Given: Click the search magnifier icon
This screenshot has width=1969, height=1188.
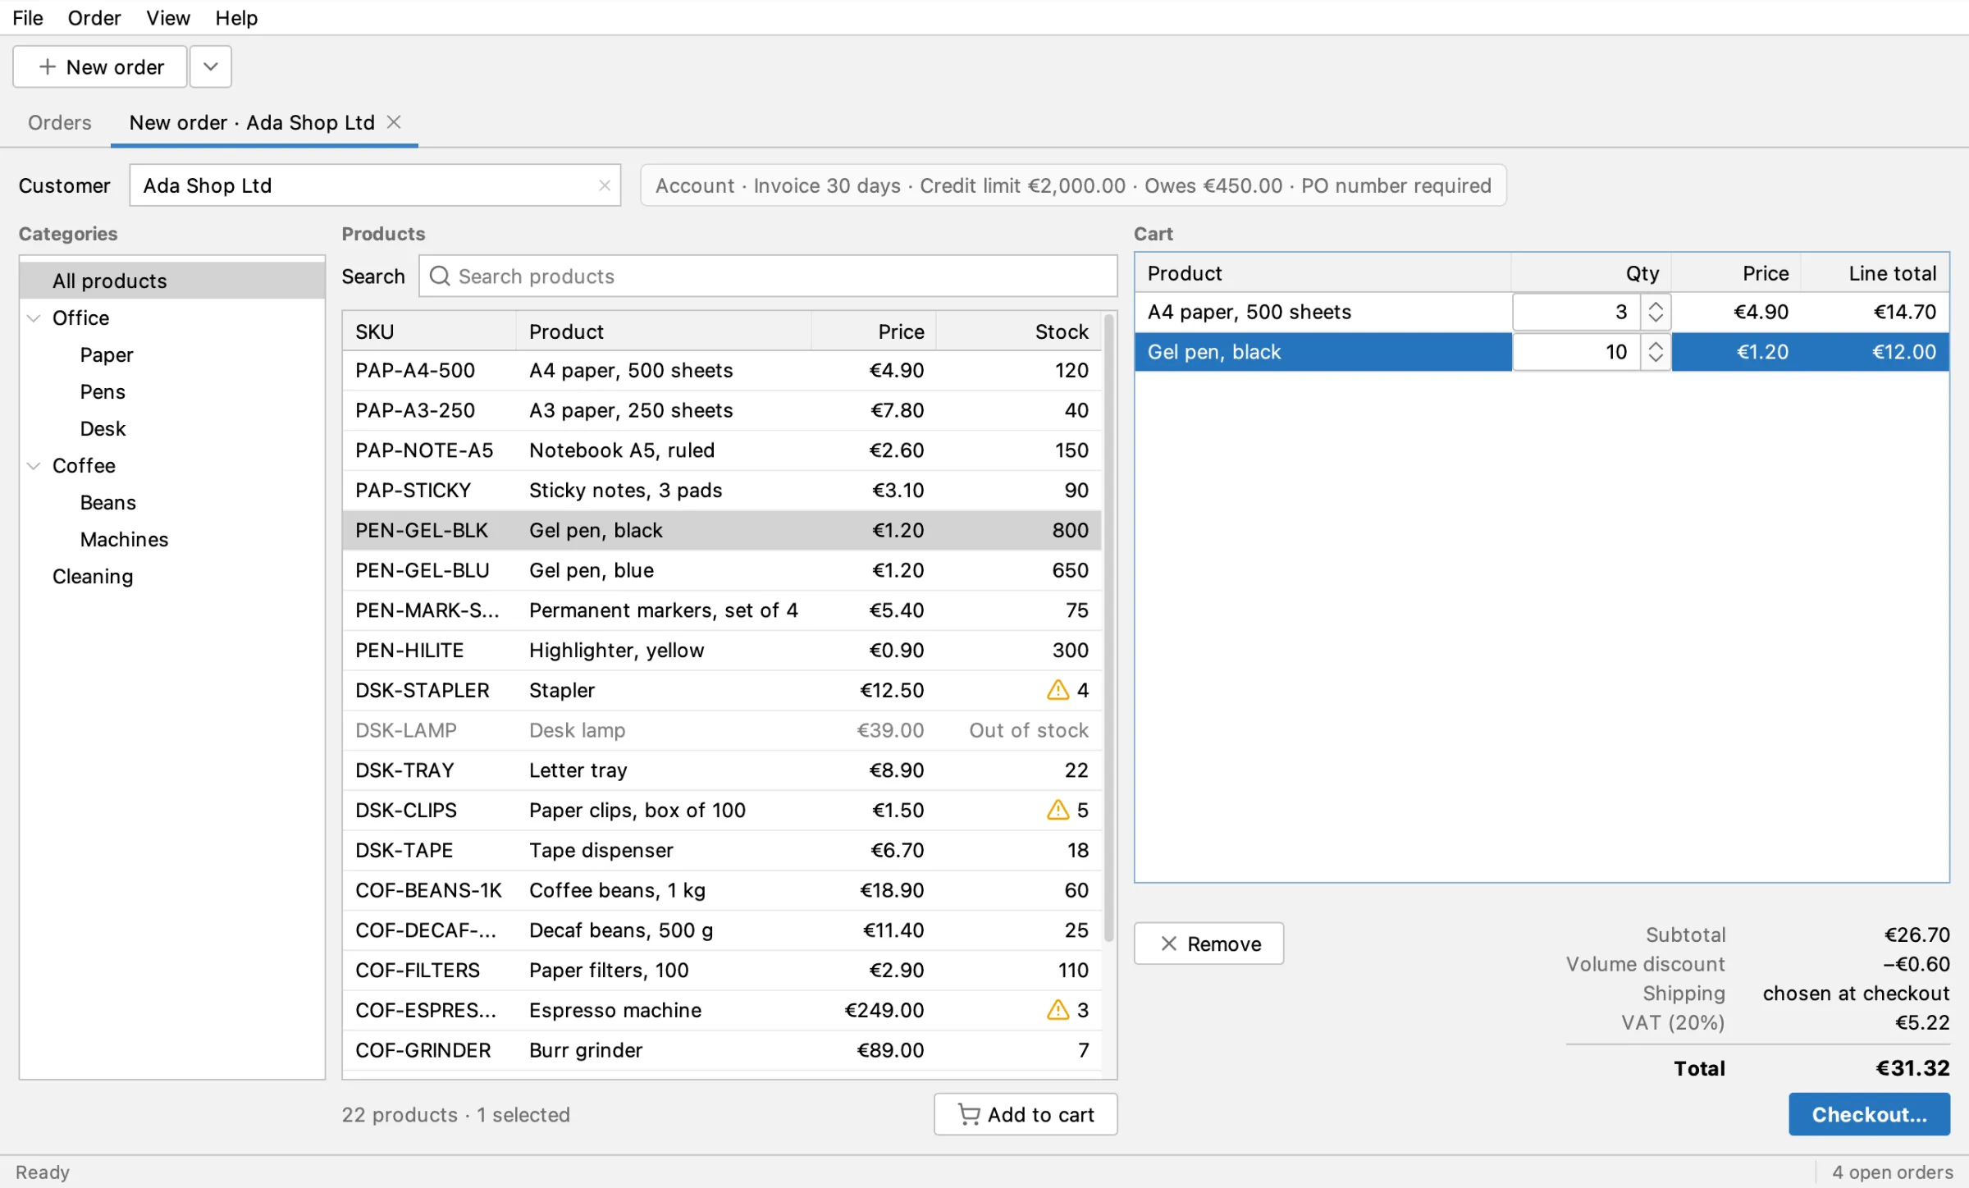Looking at the screenshot, I should coord(440,276).
